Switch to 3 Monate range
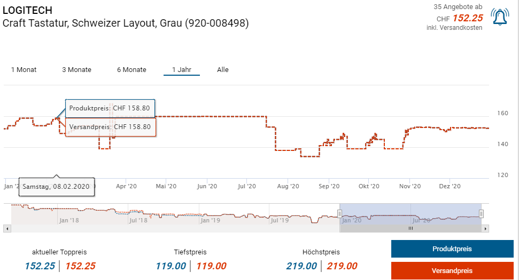This screenshot has height=280, width=519. click(x=76, y=70)
